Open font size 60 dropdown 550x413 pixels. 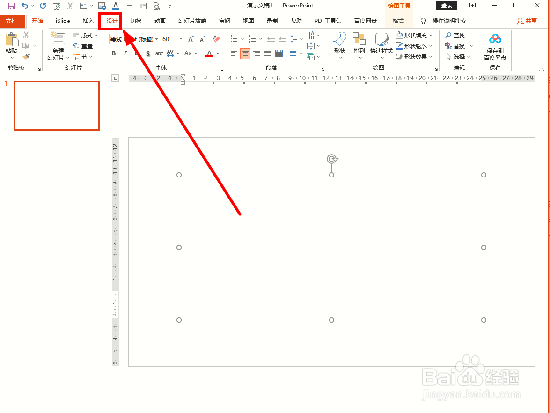[x=181, y=39]
